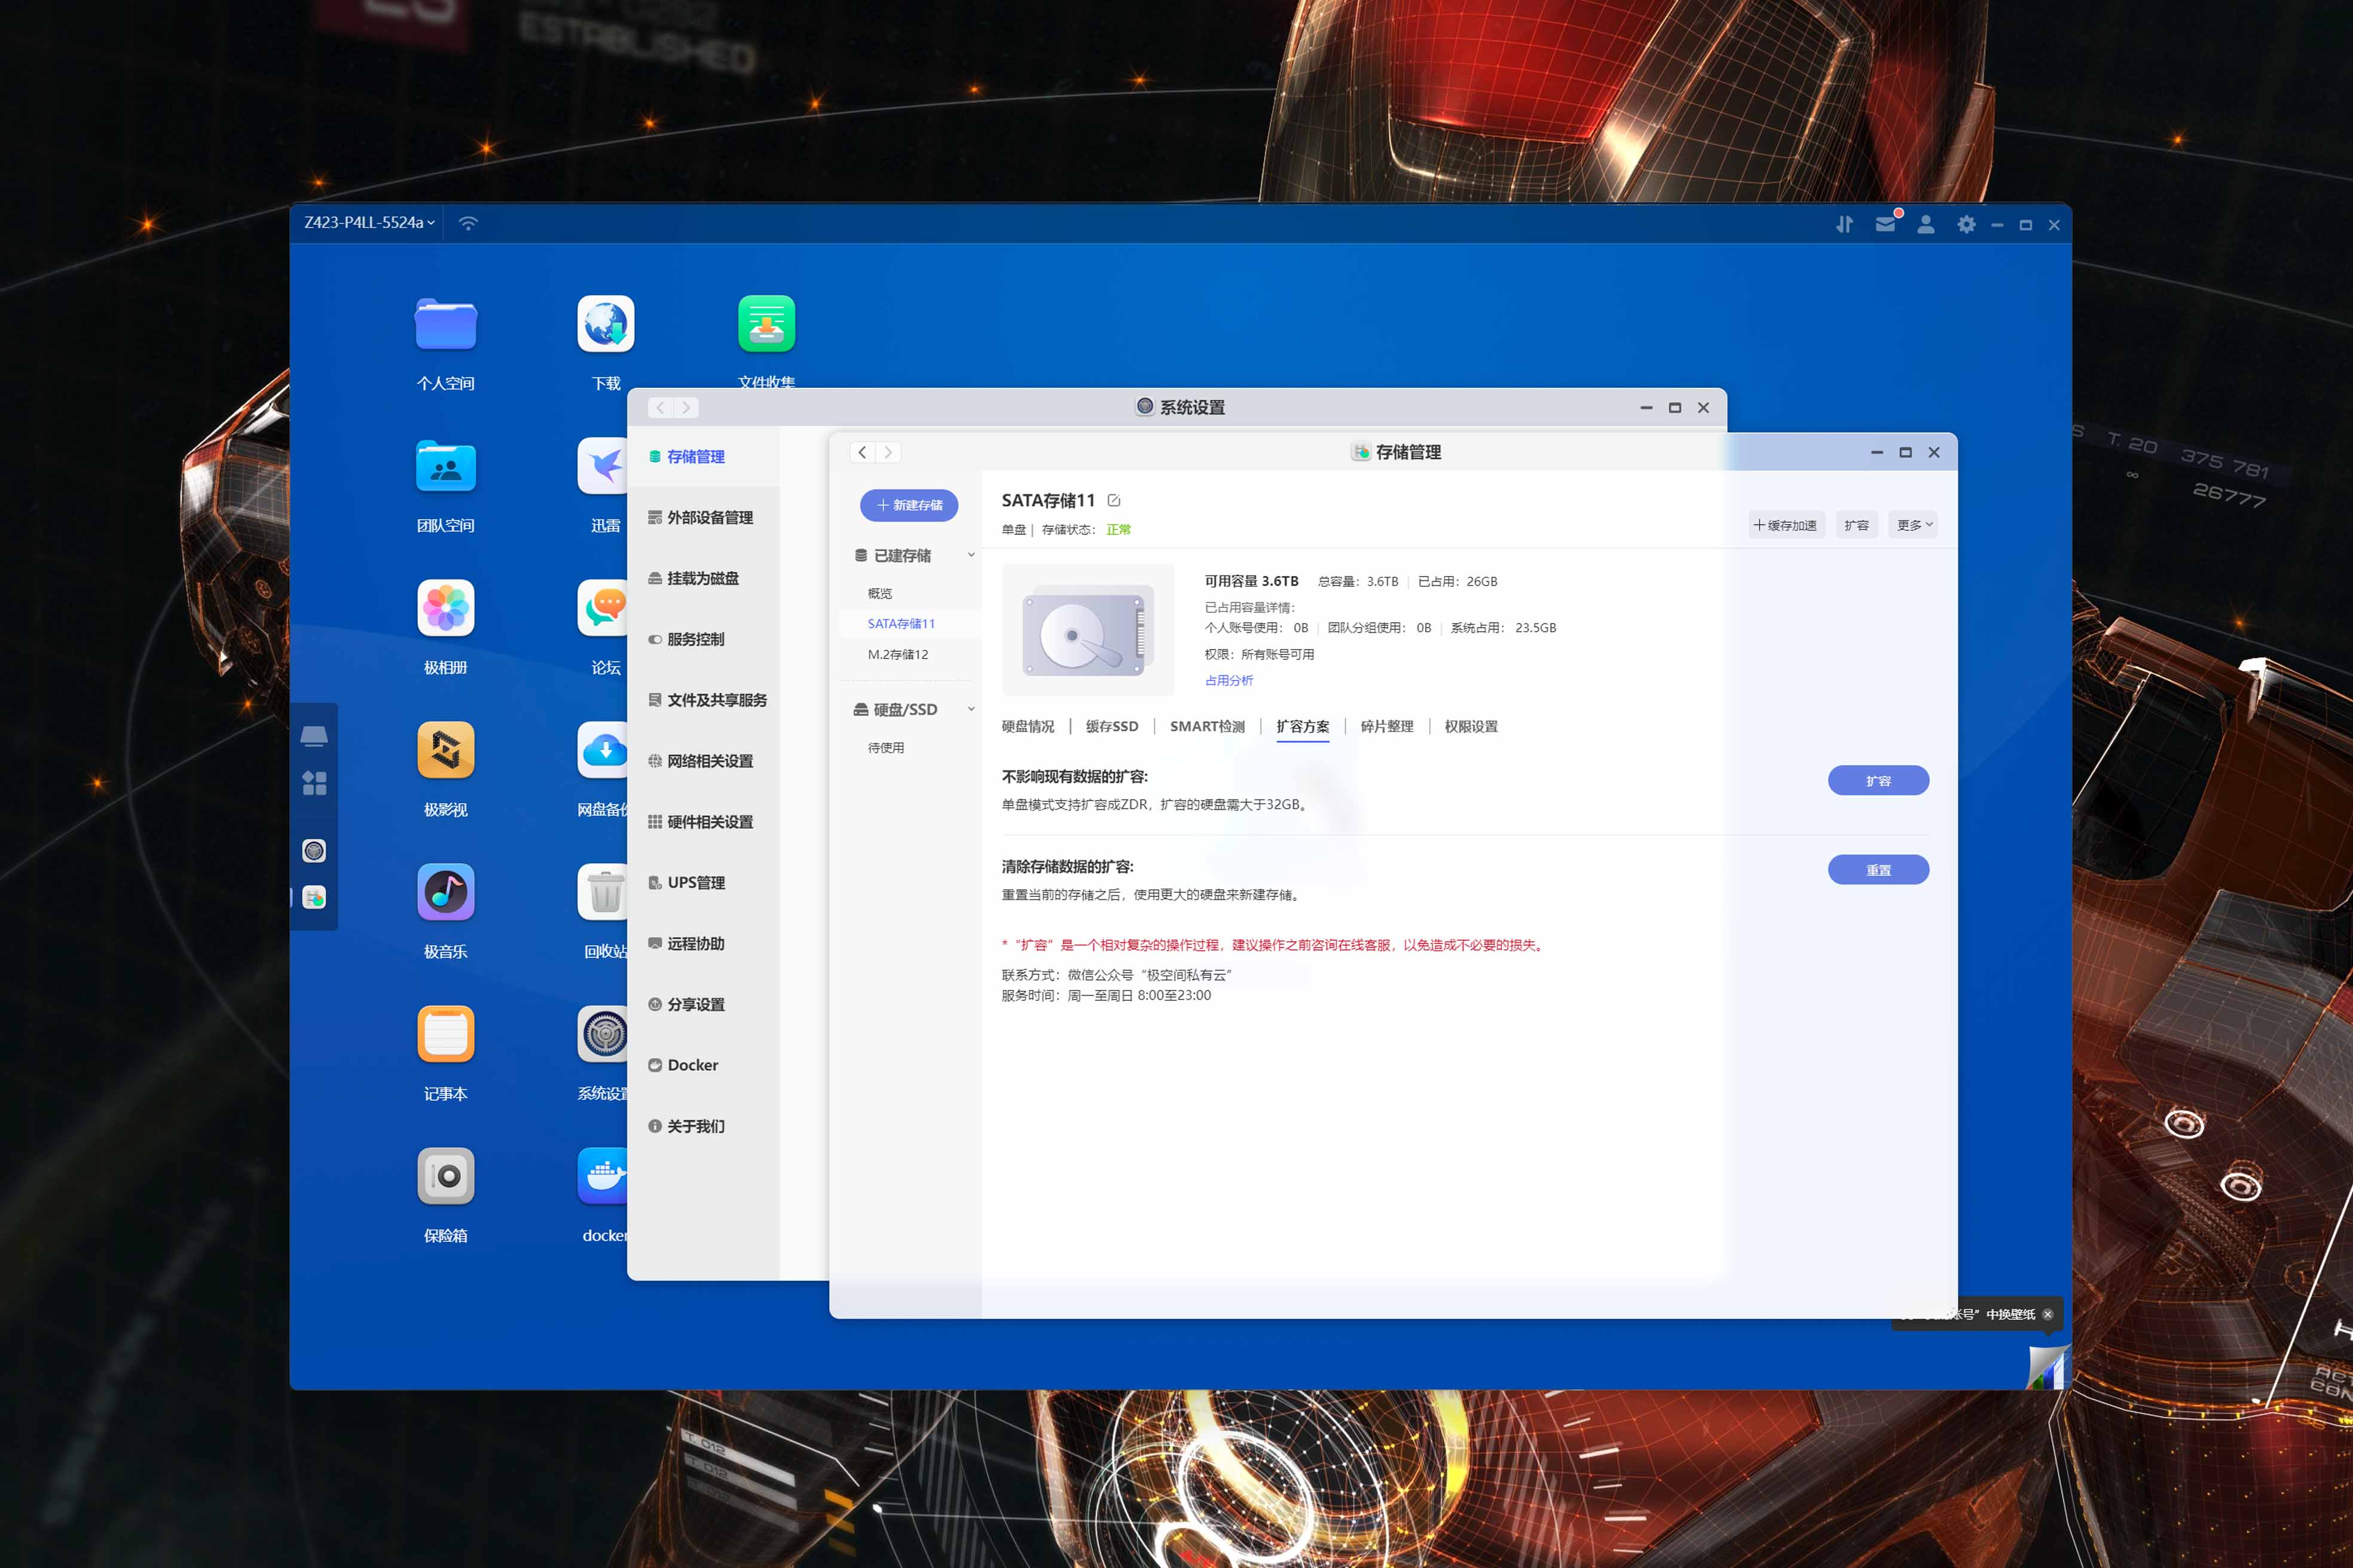
Task: Open 文件及共享服务 in 系统设置 sidebar
Action: click(x=703, y=700)
